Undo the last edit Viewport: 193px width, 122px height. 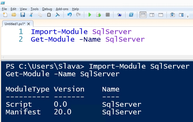pos(69,15)
